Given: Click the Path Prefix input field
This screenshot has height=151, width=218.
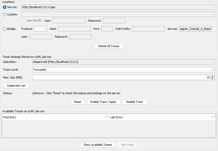Looking at the screenshot, I should pos(148,29).
